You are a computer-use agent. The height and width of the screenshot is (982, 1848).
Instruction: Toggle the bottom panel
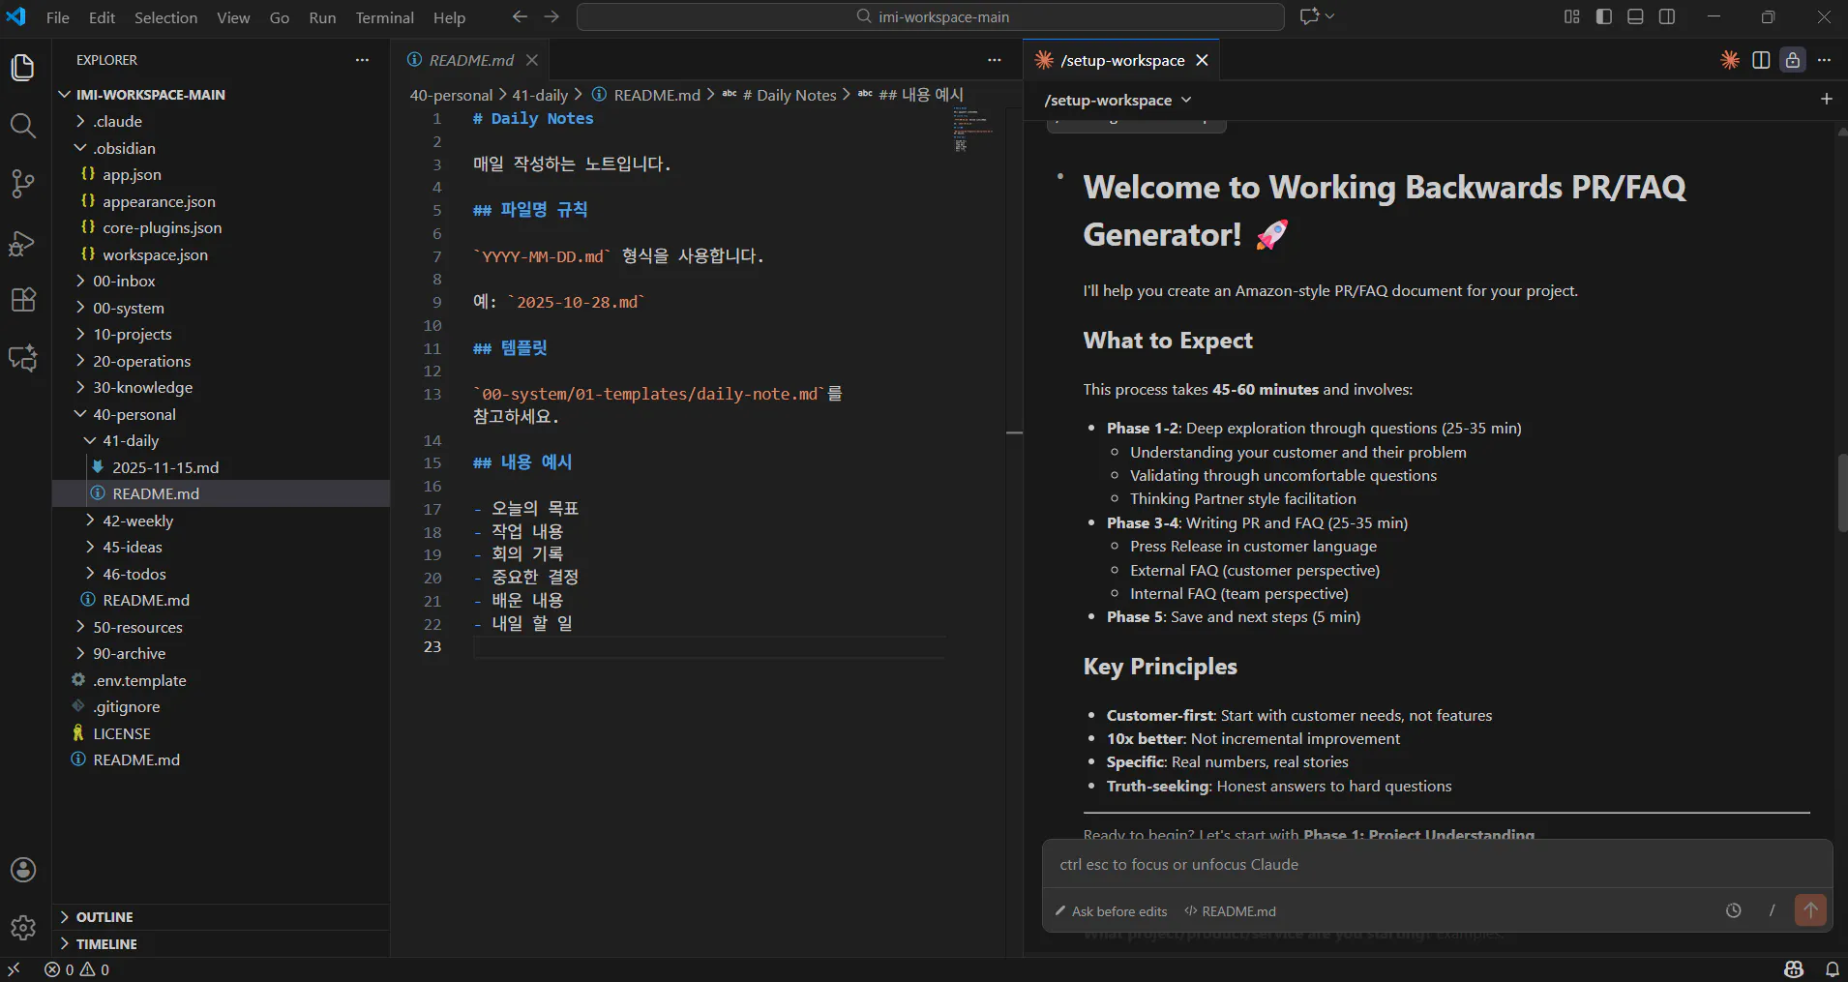click(1635, 16)
